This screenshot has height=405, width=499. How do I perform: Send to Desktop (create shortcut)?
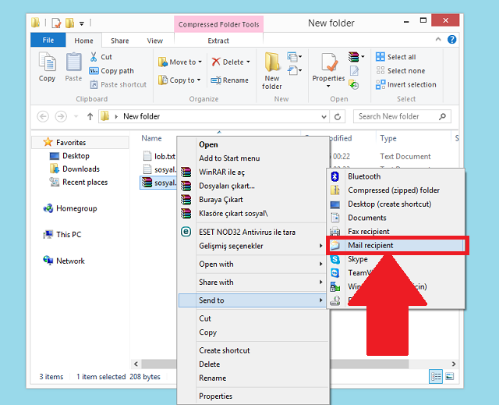point(396,204)
